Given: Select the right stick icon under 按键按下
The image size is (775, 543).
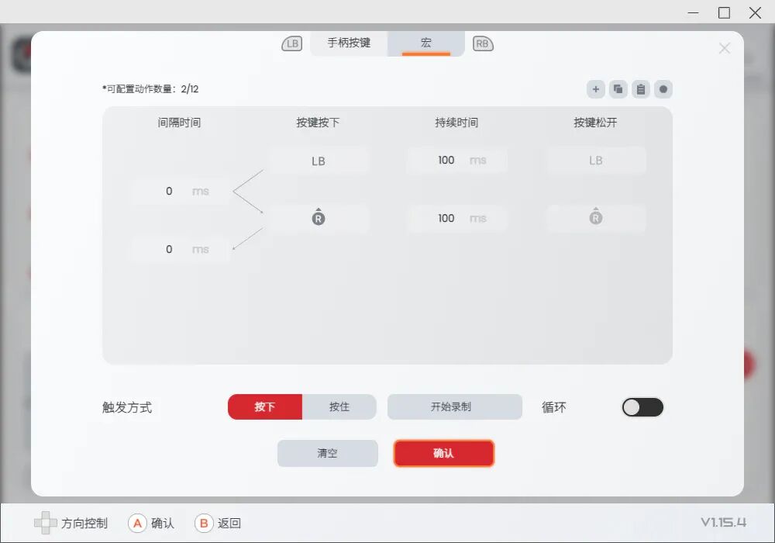Looking at the screenshot, I should [319, 218].
